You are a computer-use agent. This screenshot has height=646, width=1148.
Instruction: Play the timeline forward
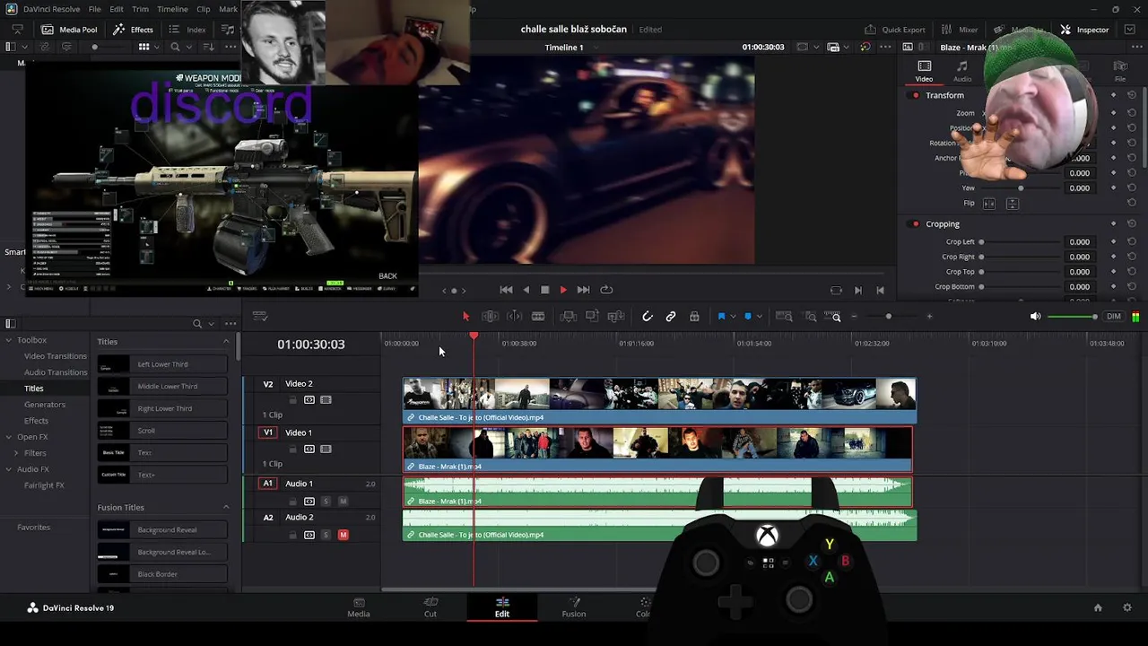pyautogui.click(x=563, y=290)
